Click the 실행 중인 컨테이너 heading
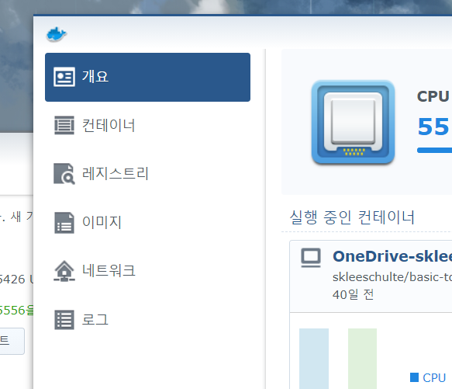The height and width of the screenshot is (389, 452). click(x=352, y=217)
